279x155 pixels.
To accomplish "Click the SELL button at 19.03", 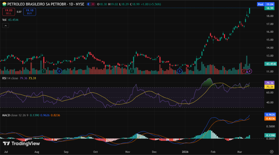I will click(8, 11).
